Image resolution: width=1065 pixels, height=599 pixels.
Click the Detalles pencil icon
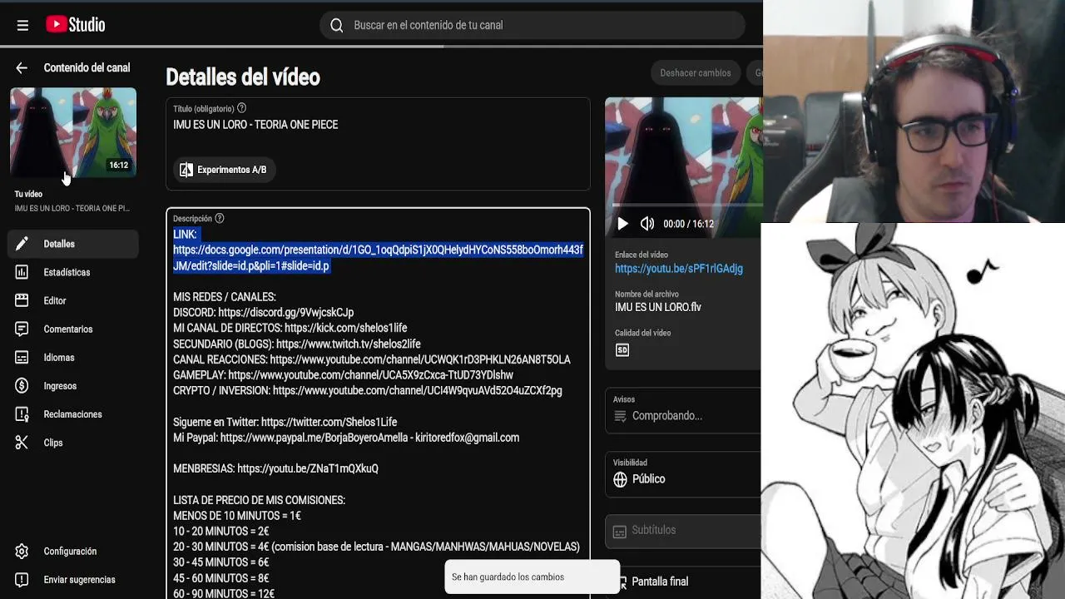[22, 244]
